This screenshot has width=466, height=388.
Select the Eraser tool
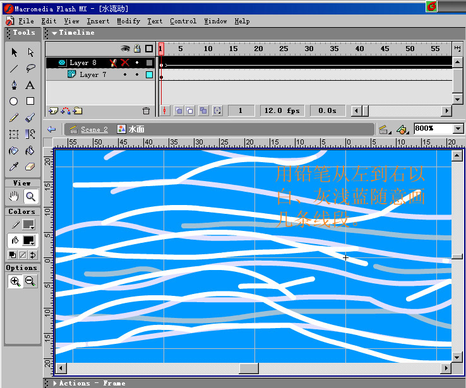pyautogui.click(x=30, y=167)
